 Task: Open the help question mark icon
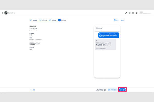130,13
